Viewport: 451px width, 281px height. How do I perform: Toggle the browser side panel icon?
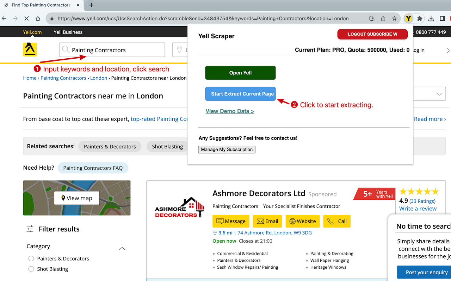coord(442,19)
